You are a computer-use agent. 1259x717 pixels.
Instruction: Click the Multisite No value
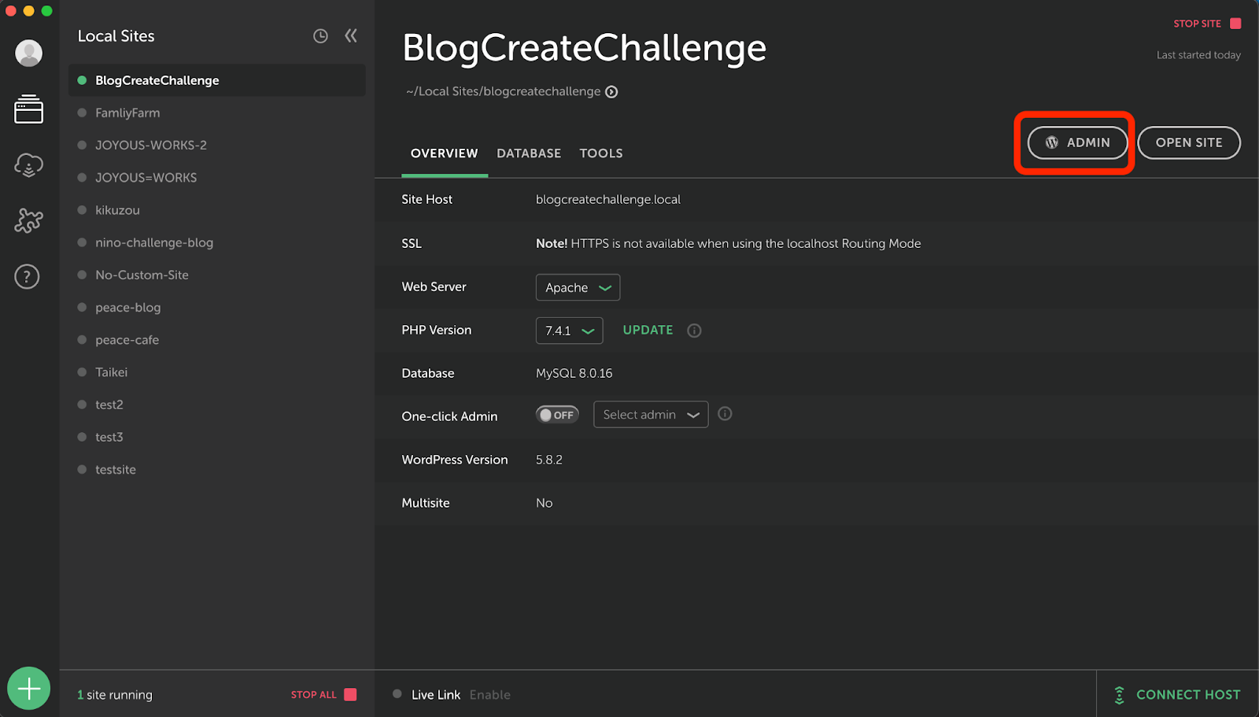coord(545,503)
